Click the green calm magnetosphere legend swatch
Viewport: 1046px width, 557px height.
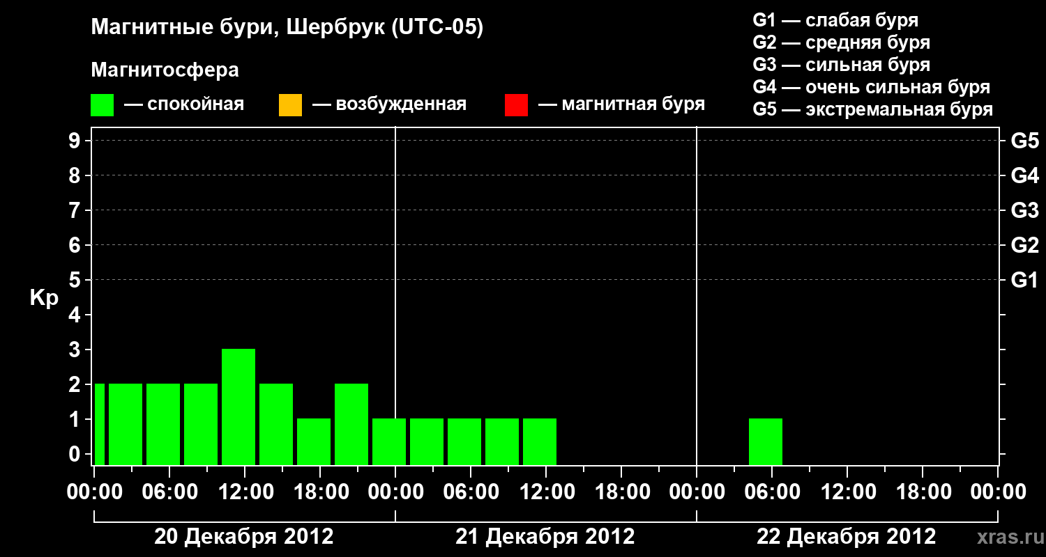point(103,105)
